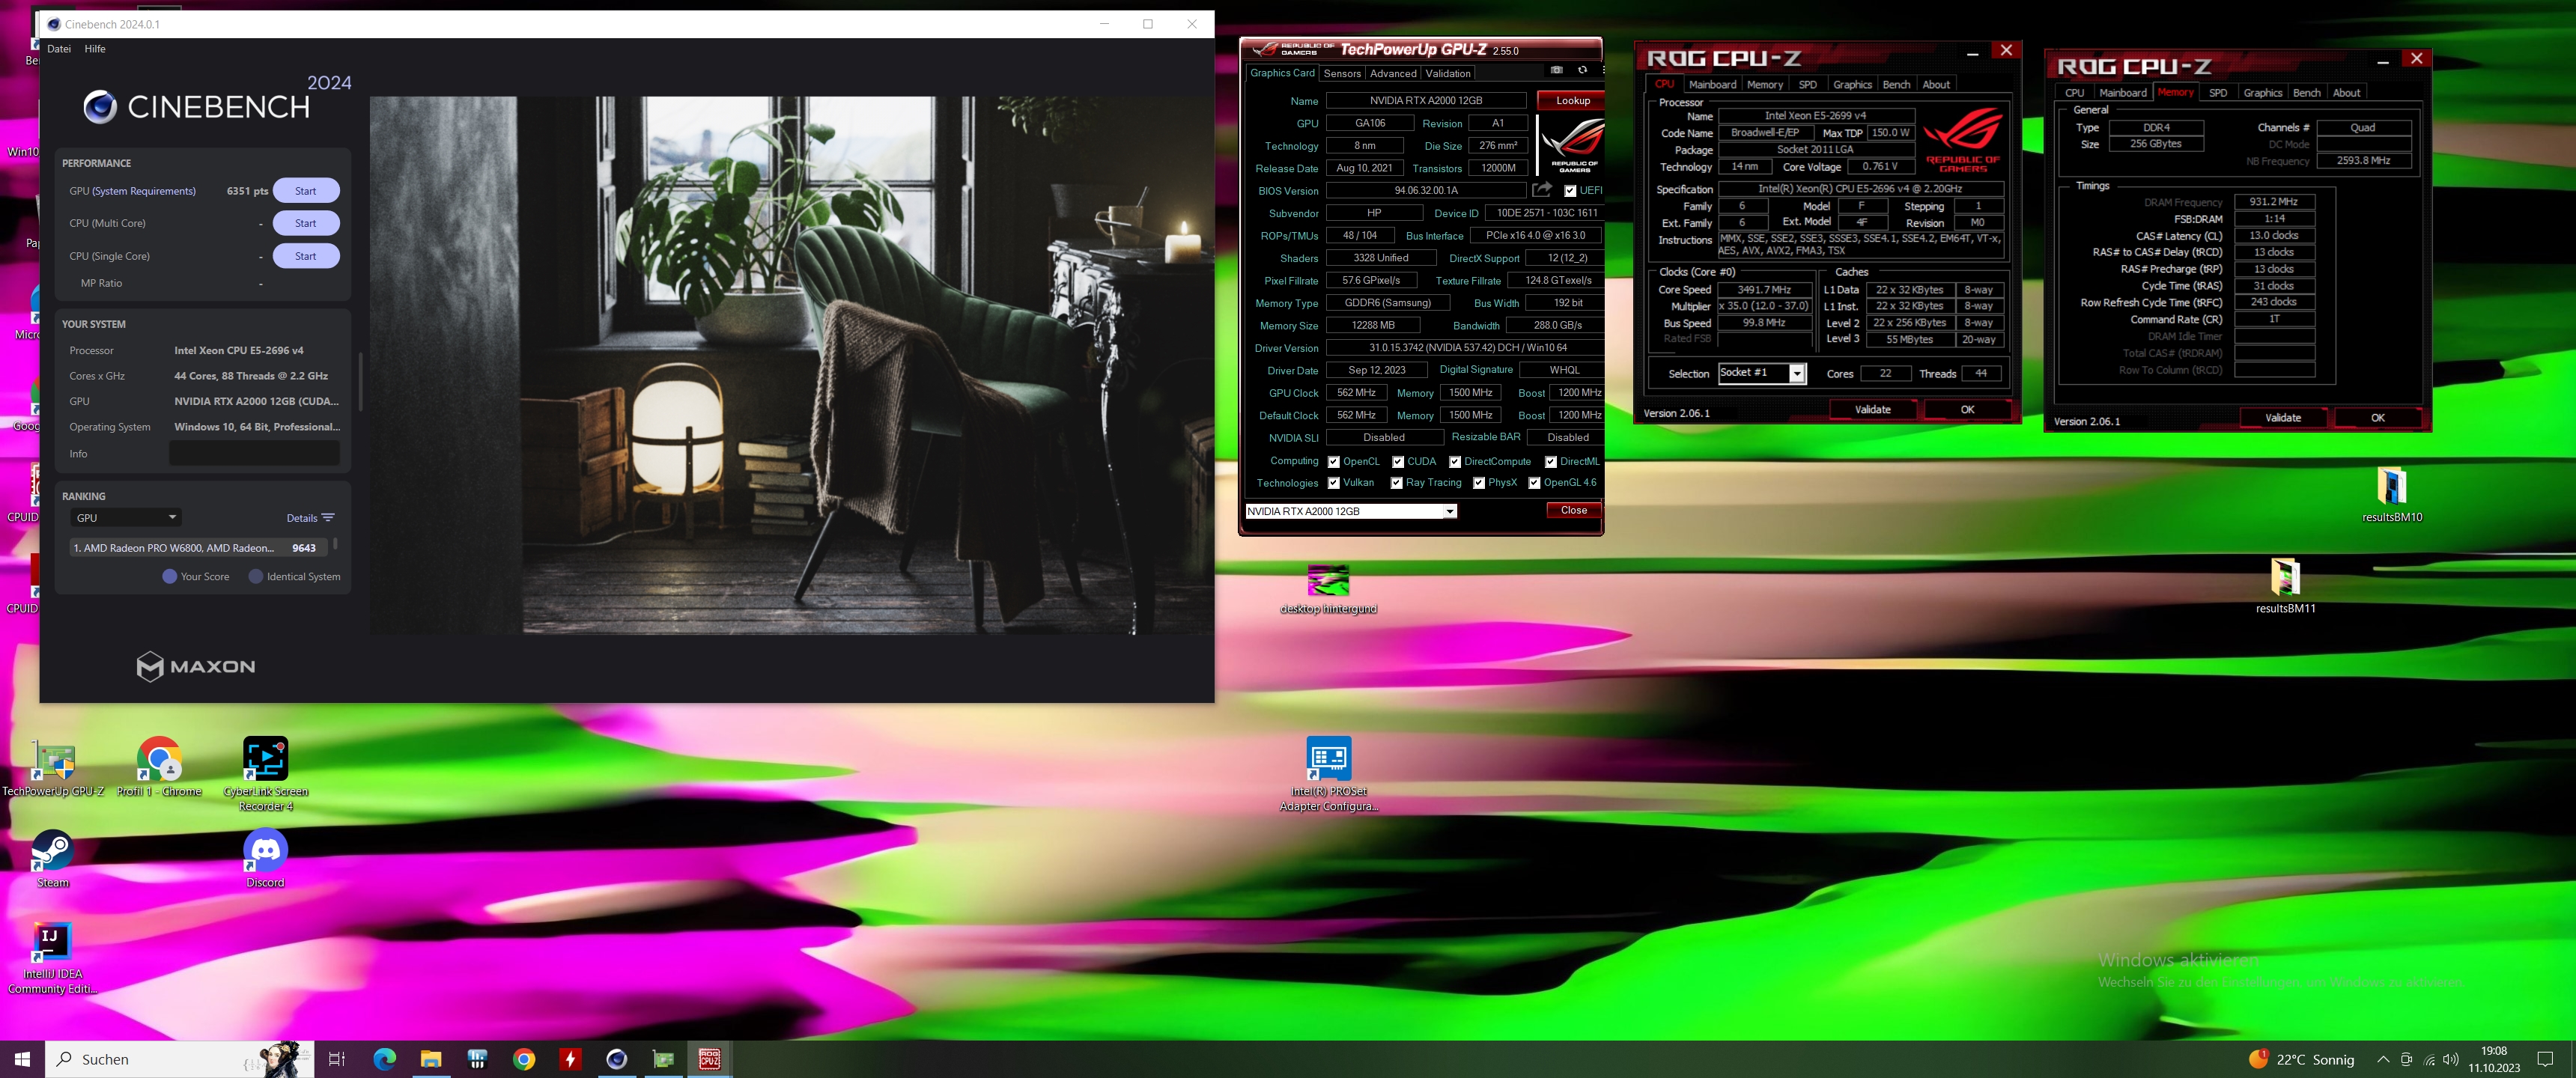Open Mainboard tab in first CPU-Z window
Viewport: 2576px width, 1078px height.
(x=1712, y=85)
